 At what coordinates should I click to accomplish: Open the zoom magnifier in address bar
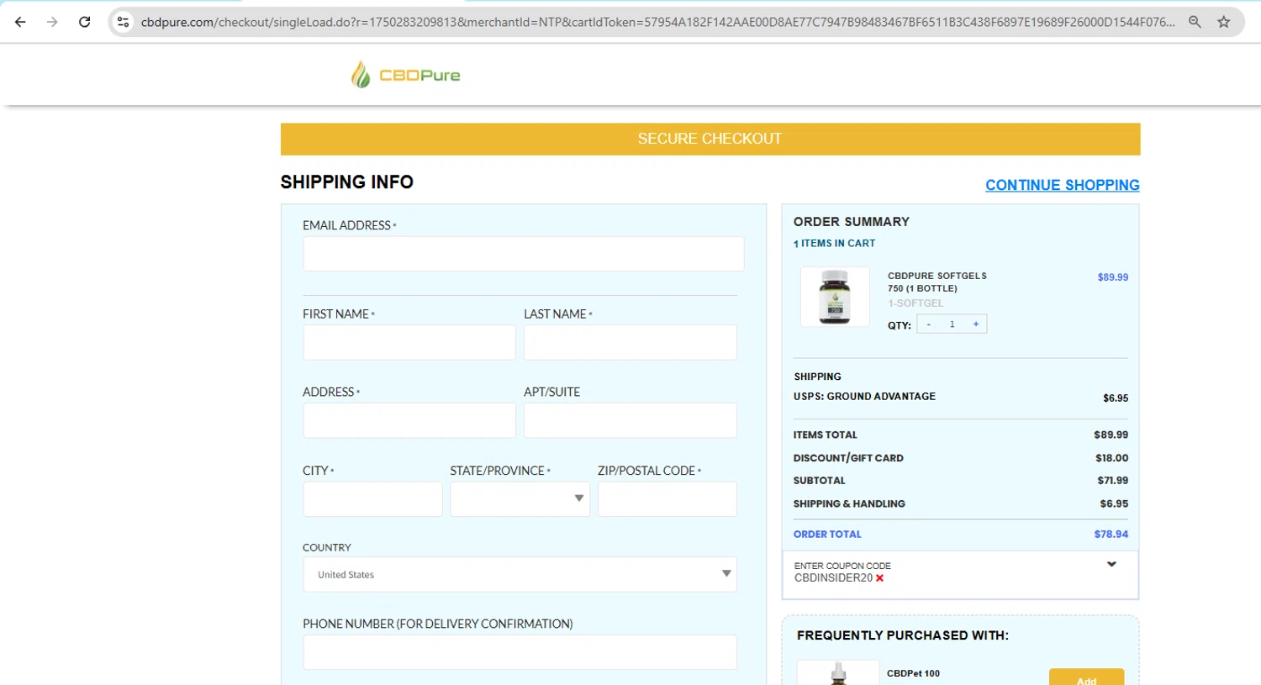tap(1195, 22)
